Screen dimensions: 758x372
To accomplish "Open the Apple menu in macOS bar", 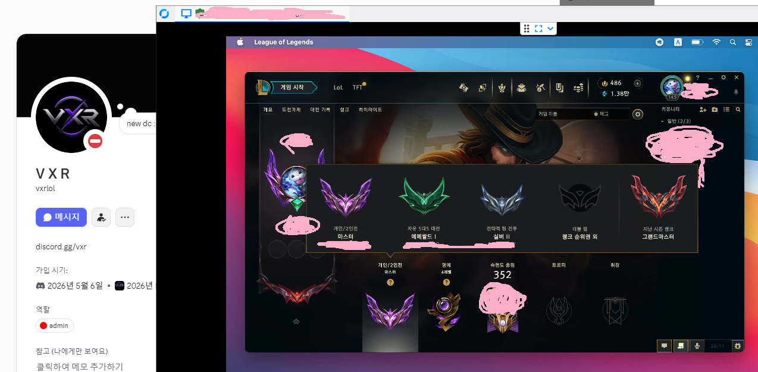I will [x=240, y=42].
